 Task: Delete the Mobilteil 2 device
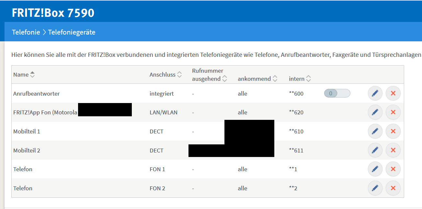pyautogui.click(x=393, y=150)
